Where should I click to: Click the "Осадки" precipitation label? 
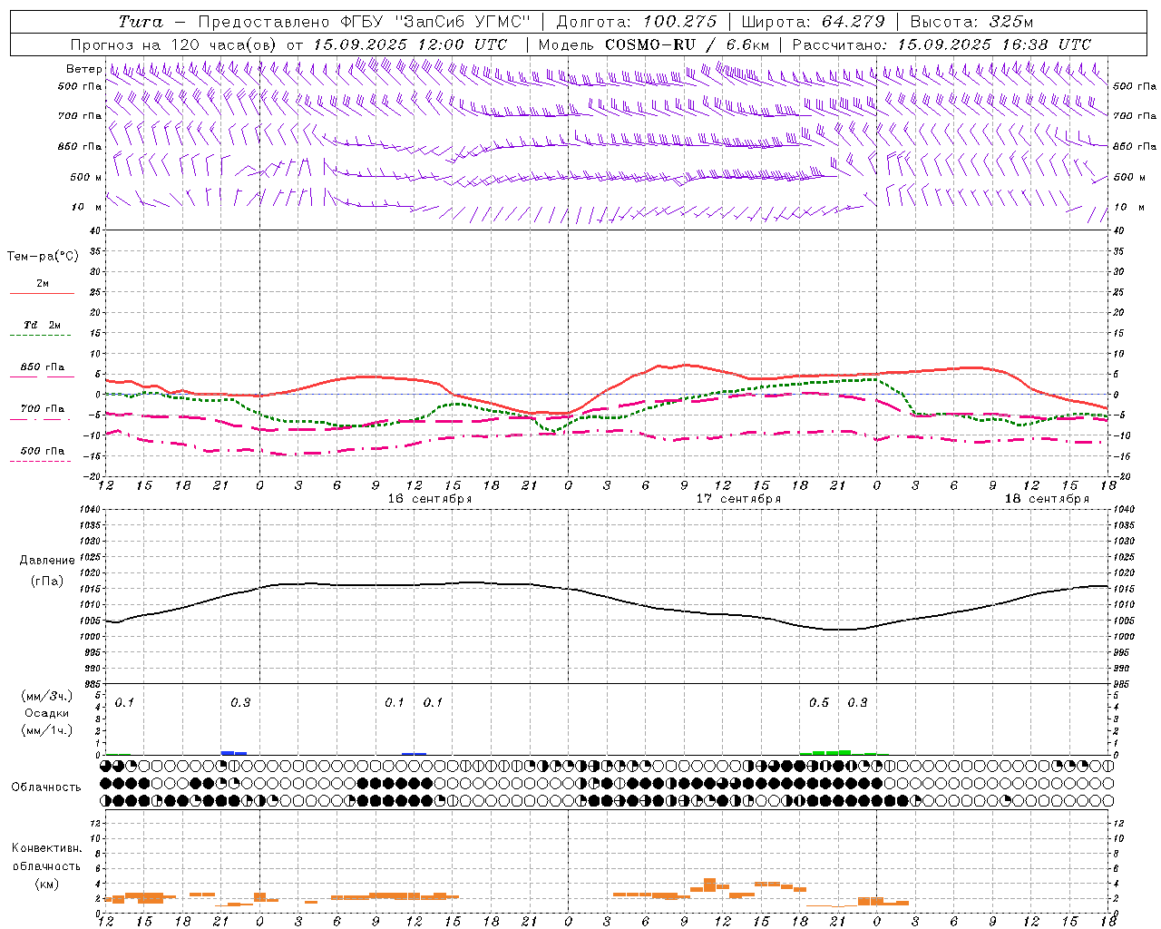[47, 713]
